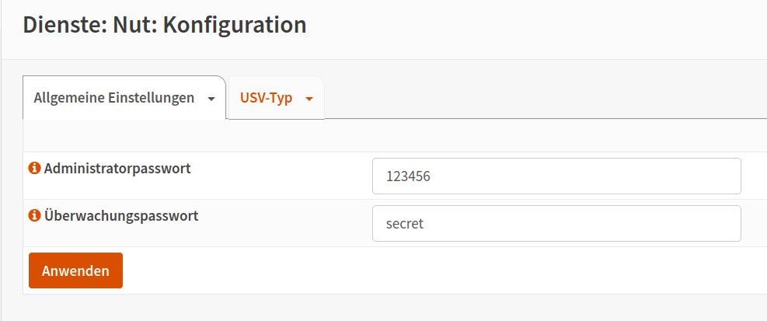Viewport: 767px width, 321px height.
Task: Place cursor after 123456 in password field
Action: pyautogui.click(x=432, y=176)
